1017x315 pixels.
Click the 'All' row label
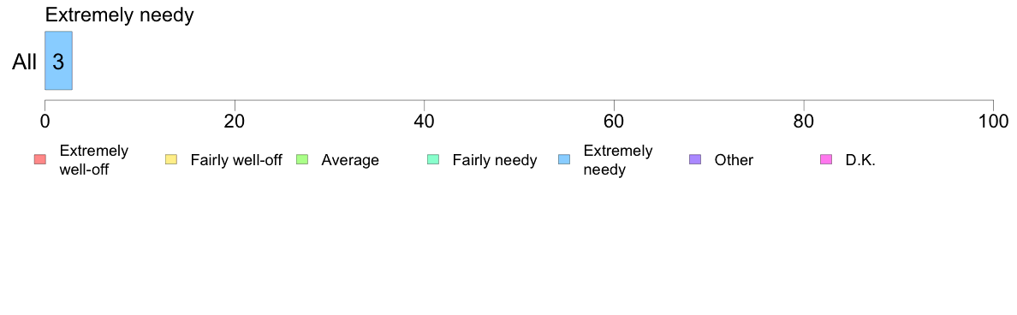pyautogui.click(x=25, y=62)
